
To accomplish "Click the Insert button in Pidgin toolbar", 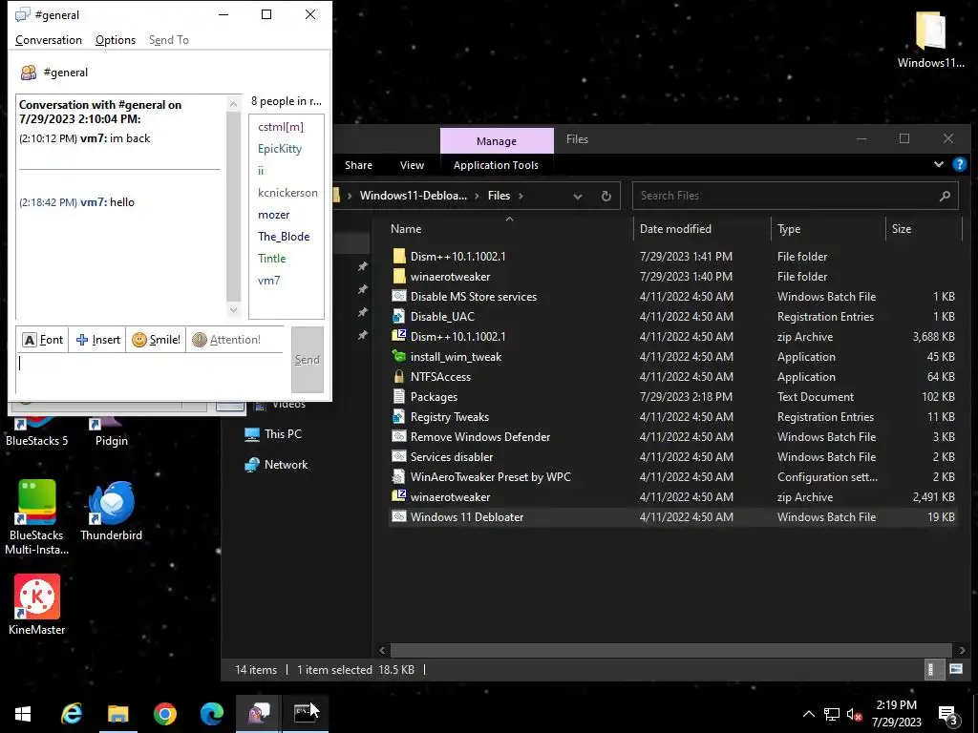I will pyautogui.click(x=98, y=340).
